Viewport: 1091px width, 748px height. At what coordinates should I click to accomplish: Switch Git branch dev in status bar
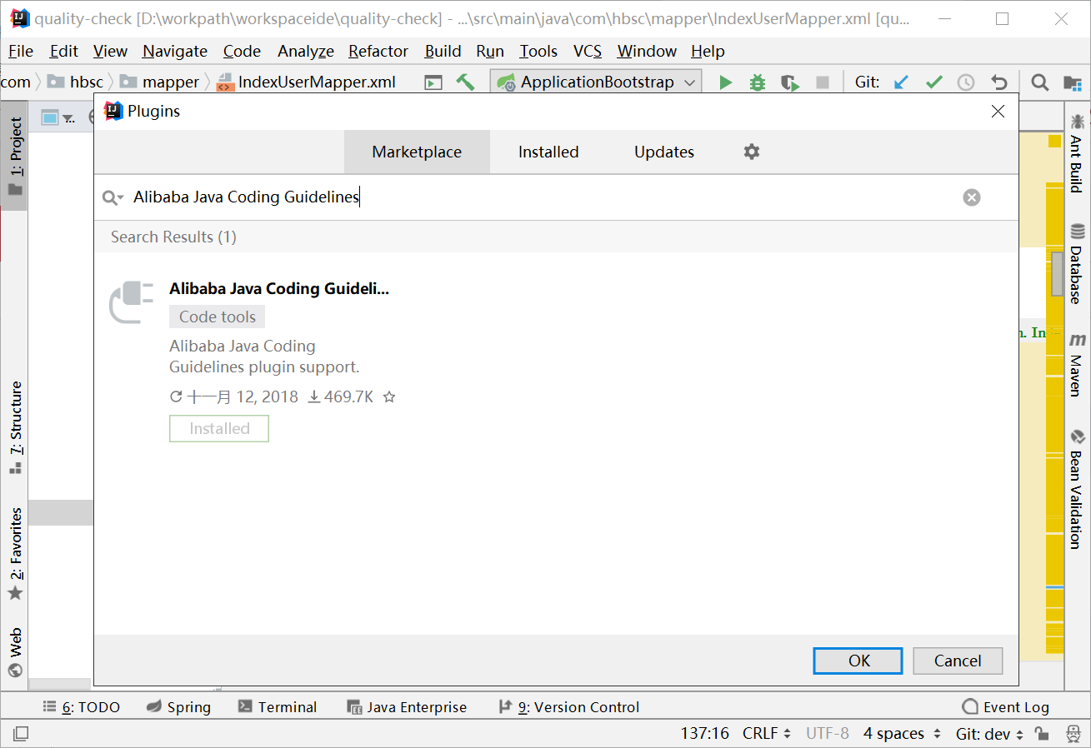coord(989,734)
